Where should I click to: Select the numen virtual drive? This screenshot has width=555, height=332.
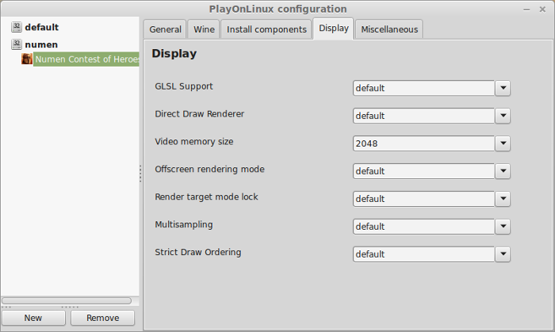click(x=41, y=44)
